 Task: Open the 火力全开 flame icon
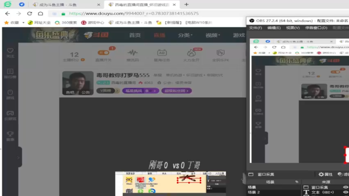[x=191, y=53]
